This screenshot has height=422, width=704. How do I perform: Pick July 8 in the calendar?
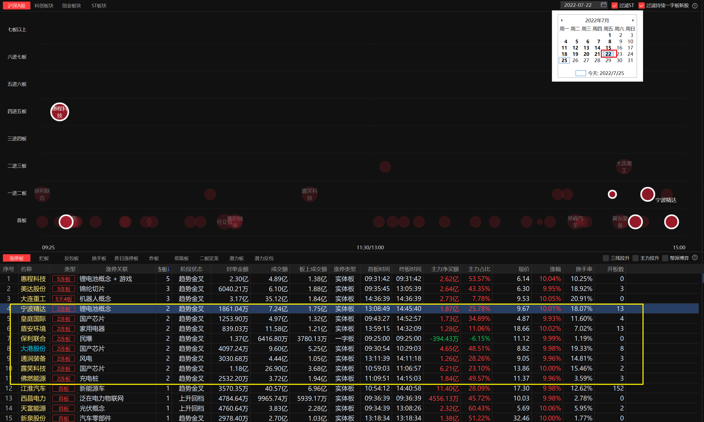click(610, 41)
